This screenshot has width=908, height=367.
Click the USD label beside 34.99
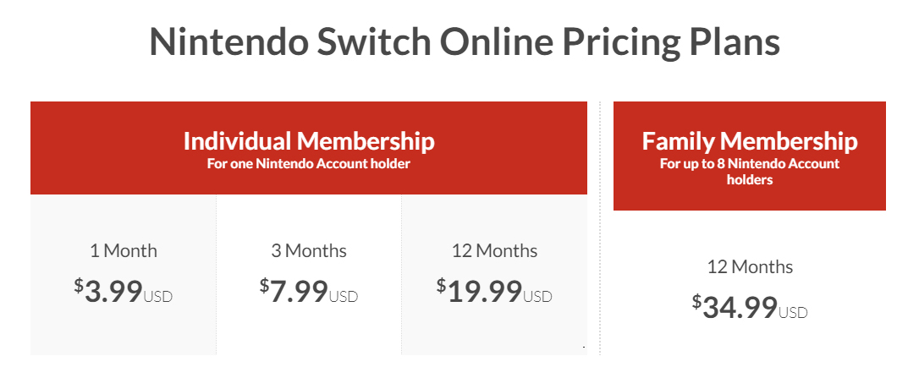(x=793, y=313)
